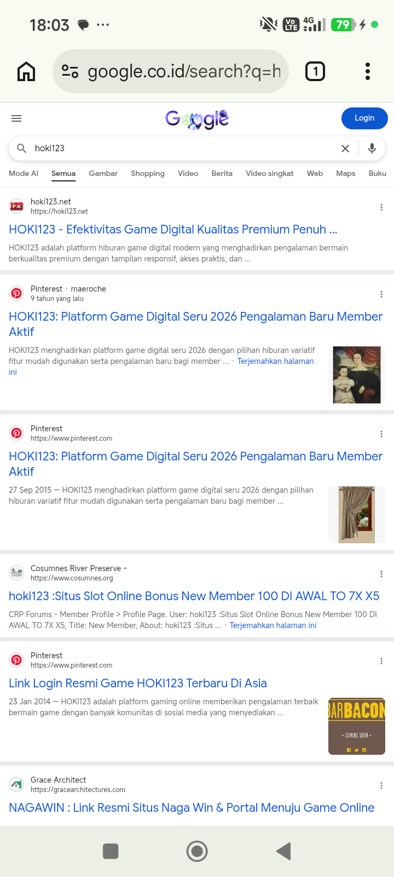
Task: Open options menu for Cosumnes River Preserve result
Action: pos(381,574)
